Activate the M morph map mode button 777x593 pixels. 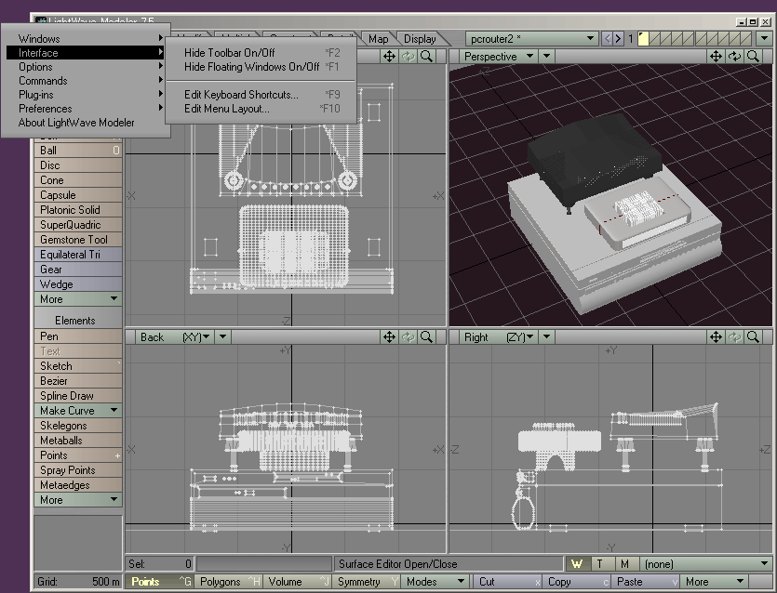623,562
